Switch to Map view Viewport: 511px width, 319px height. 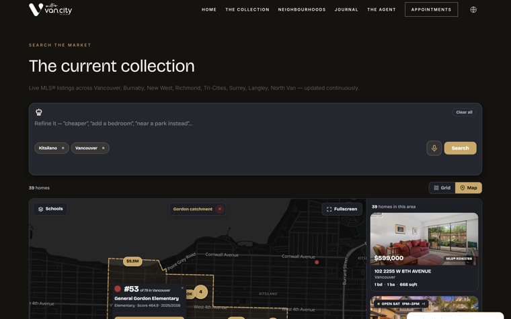tap(469, 188)
